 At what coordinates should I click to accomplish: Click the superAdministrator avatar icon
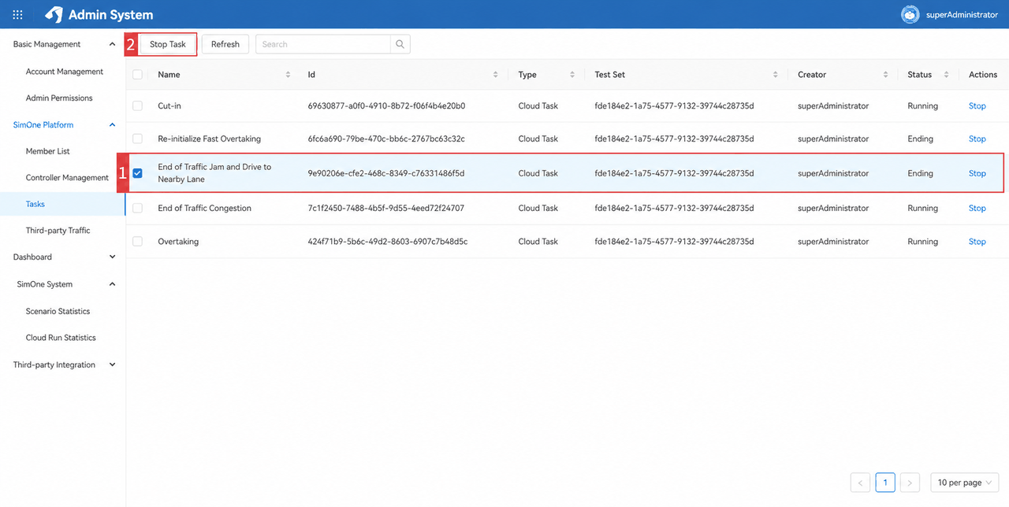(x=910, y=14)
